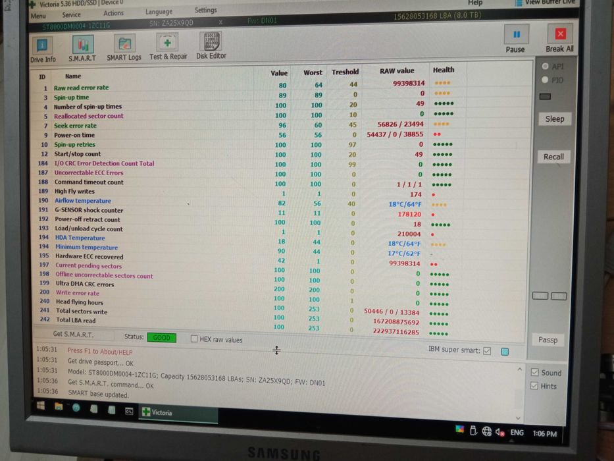Click the splitter handle above the log
Screen dimensions: 614x461
[x=276, y=350]
